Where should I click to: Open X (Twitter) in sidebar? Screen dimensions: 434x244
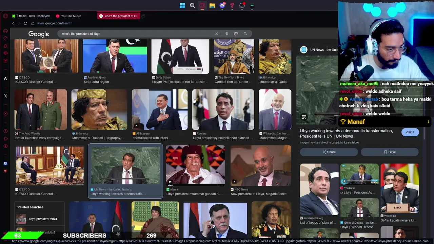5,96
